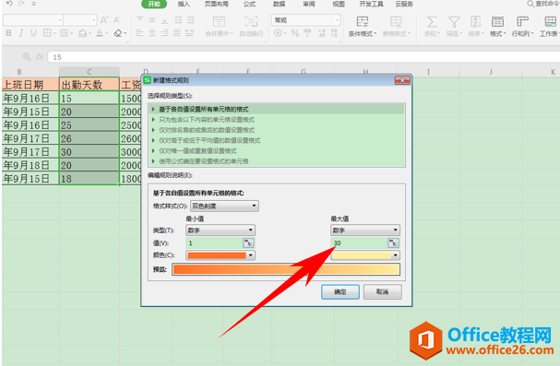Viewport: 560px width, 366px height.
Task: Click the font color A icon
Action: (100, 33)
